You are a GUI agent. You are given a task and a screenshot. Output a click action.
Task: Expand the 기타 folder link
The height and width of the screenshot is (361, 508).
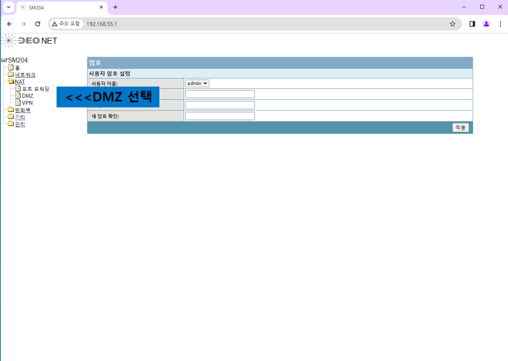20,117
